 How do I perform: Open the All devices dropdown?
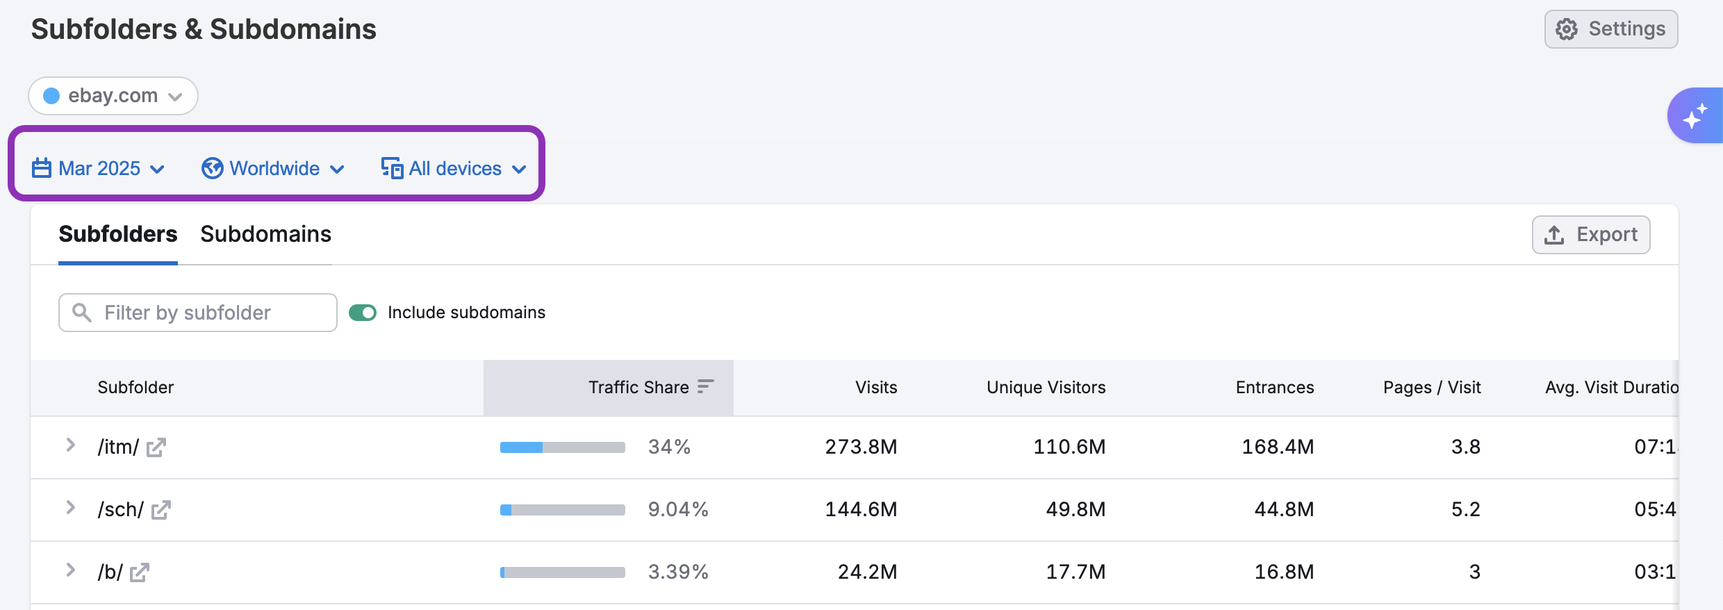click(454, 168)
